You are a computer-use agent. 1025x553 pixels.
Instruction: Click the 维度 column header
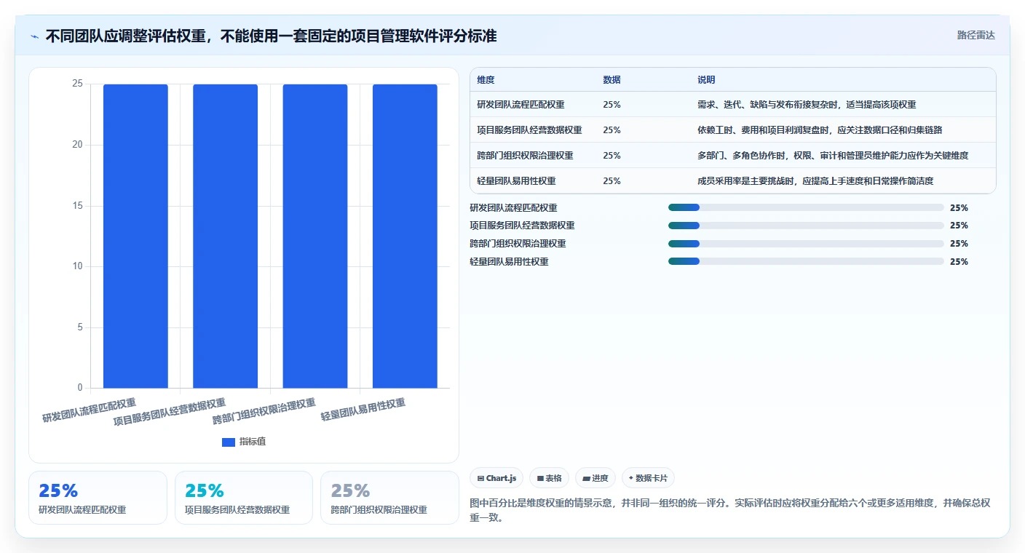coord(486,80)
